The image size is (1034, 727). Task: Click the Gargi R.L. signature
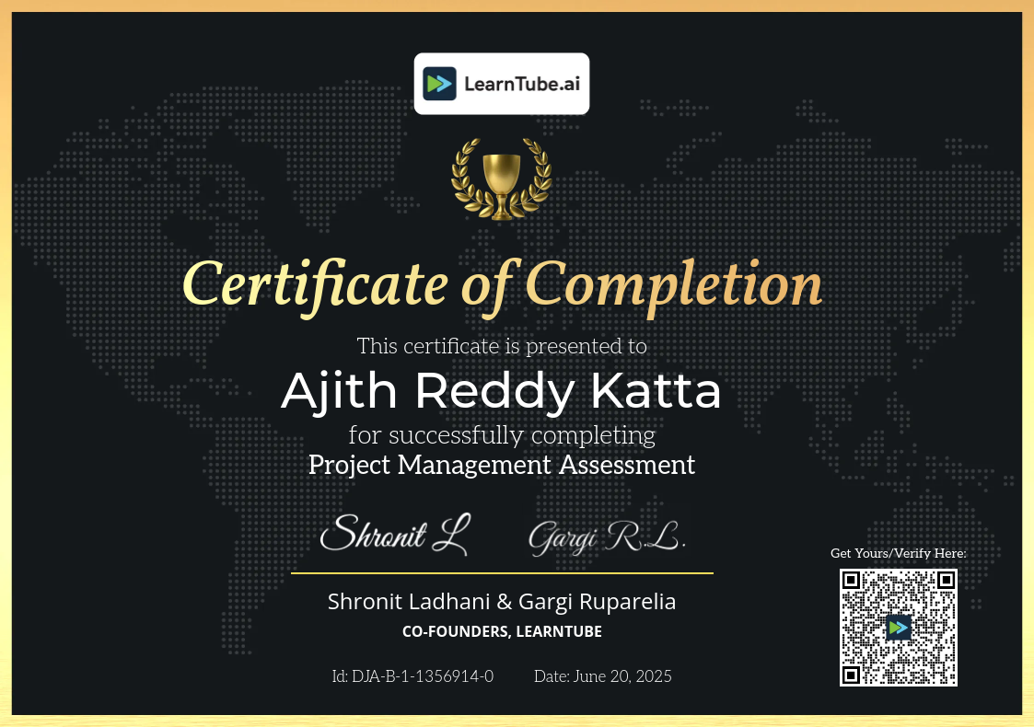point(606,536)
